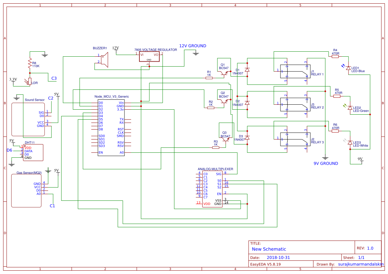This screenshot has height=274, width=388.
Task: Click the 7805 voltage regulator symbol
Action: point(149,56)
